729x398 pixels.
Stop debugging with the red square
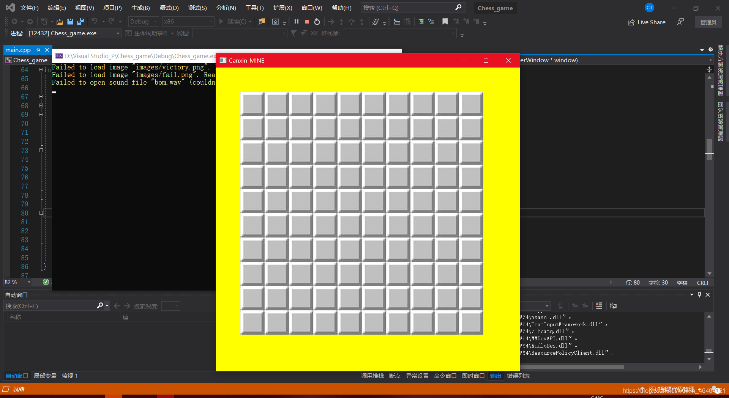click(307, 22)
